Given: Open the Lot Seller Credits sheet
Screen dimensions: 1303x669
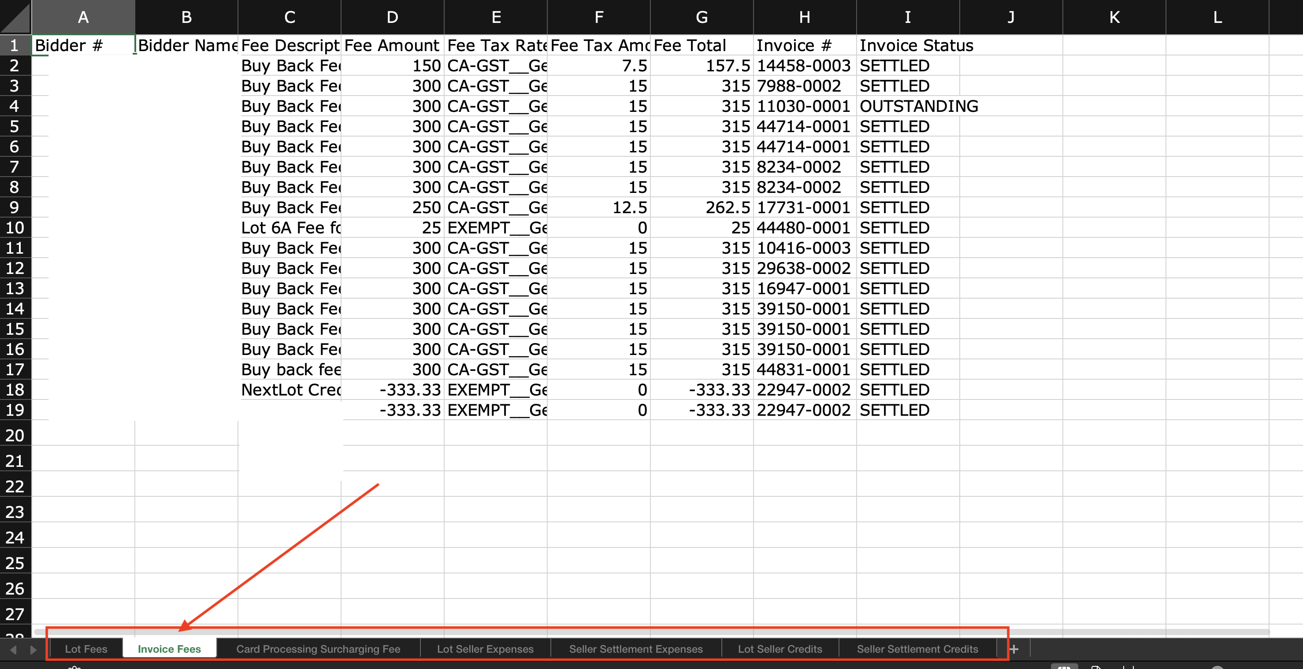Looking at the screenshot, I should click(x=780, y=649).
